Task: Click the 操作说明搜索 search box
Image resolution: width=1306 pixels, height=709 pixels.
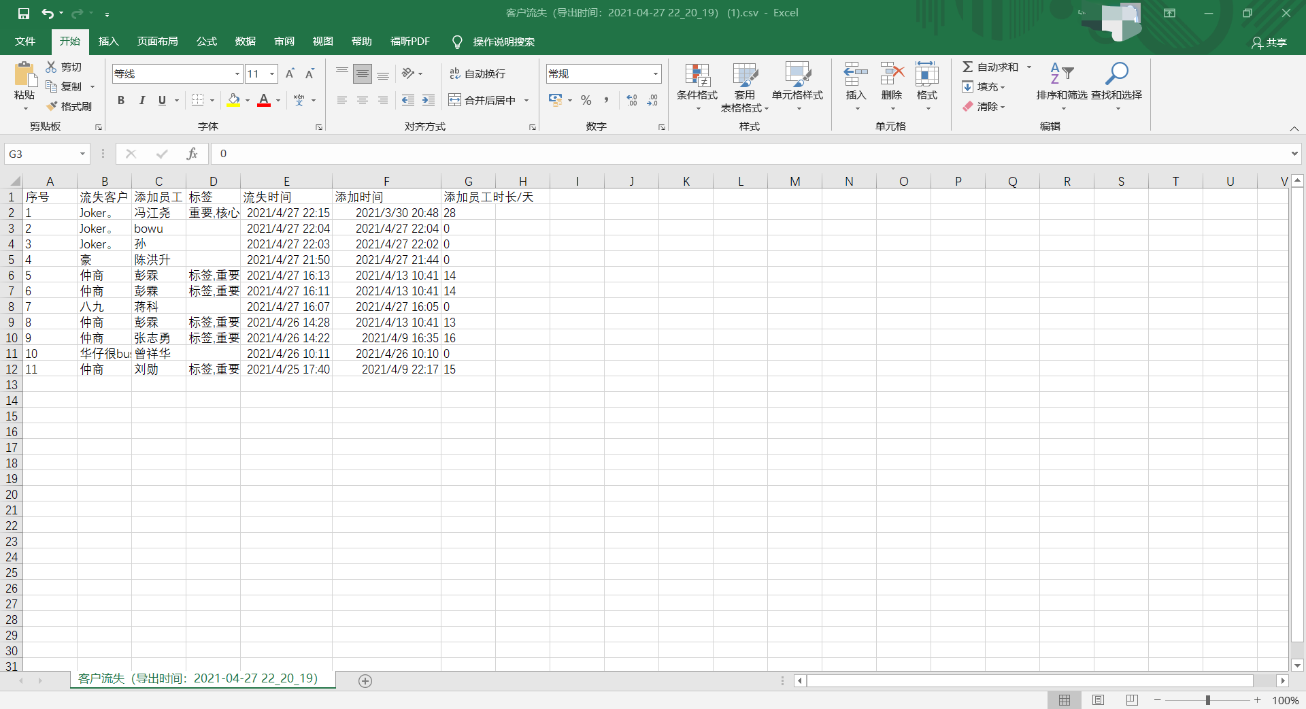Action: (x=503, y=42)
